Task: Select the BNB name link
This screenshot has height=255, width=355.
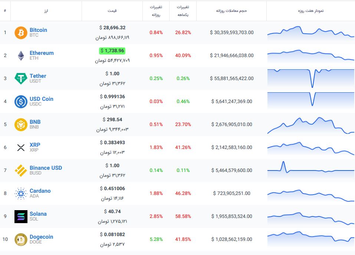Action: pos(35,122)
